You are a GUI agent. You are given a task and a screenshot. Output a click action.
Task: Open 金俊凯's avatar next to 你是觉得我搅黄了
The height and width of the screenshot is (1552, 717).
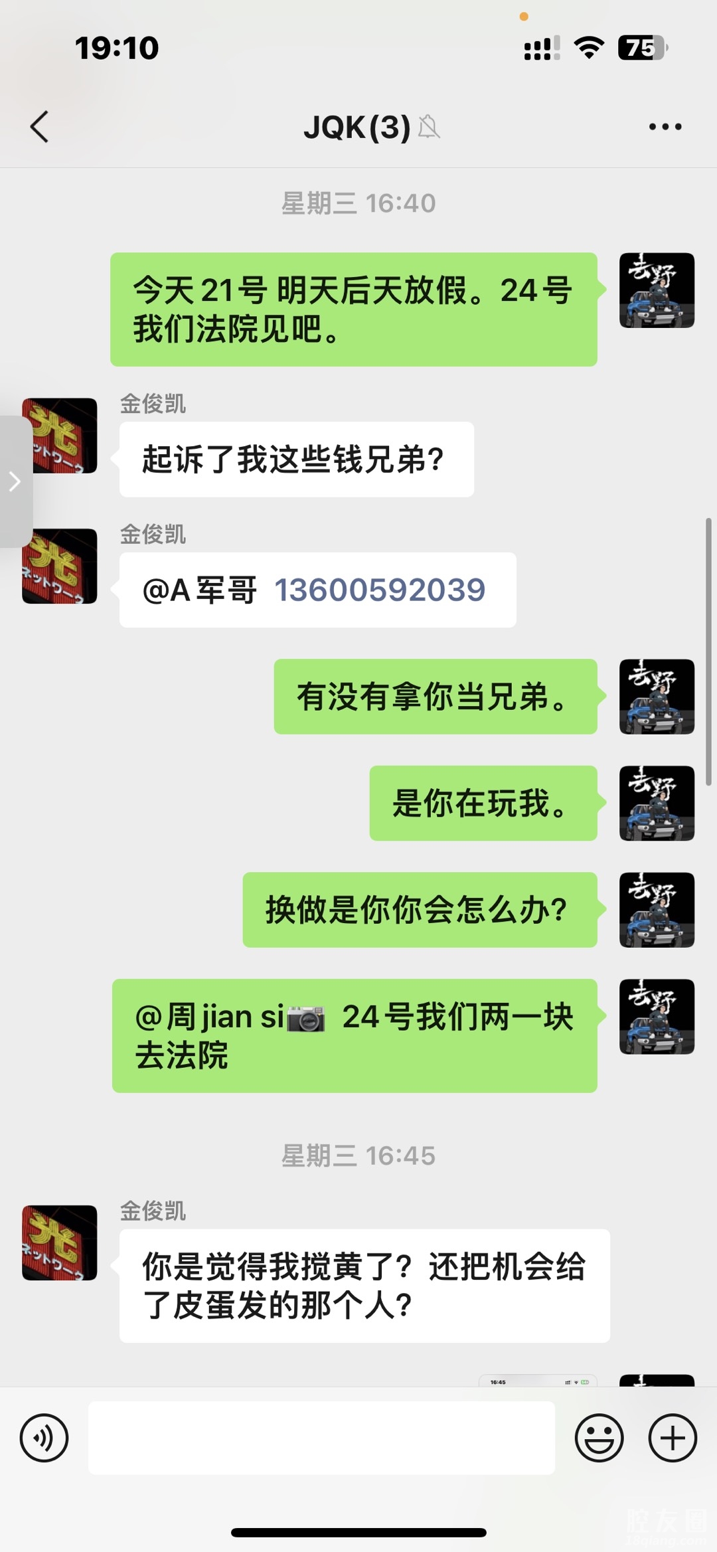coord(60,1243)
